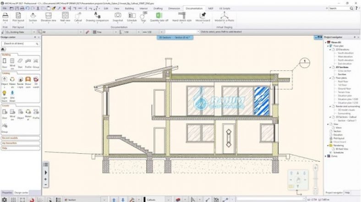Screen dimensions: 361x202
Task: Click the ribbon Search box
Action: tap(339, 8)
